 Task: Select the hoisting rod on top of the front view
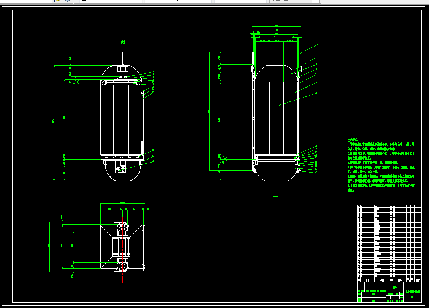click(123, 59)
